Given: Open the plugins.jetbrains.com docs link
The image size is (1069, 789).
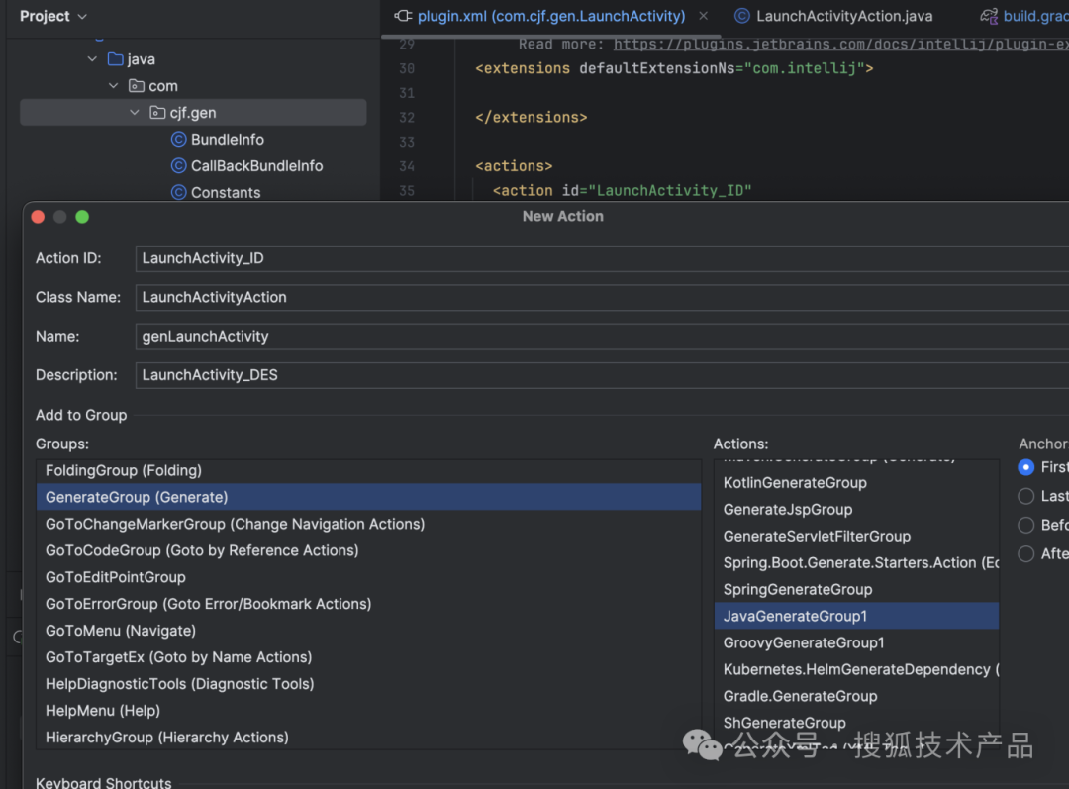Looking at the screenshot, I should click(x=840, y=45).
